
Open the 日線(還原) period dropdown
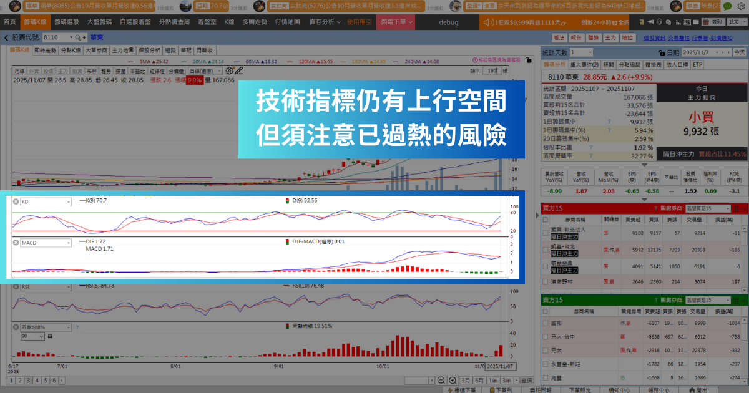tap(206, 71)
